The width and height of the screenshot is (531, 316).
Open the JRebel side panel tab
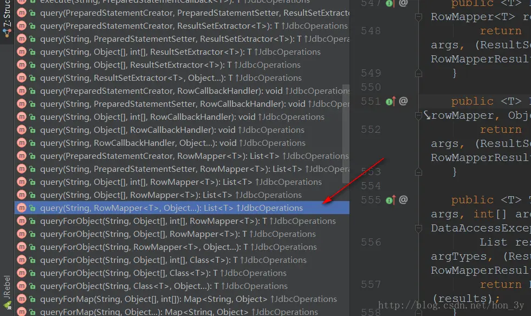point(7,292)
